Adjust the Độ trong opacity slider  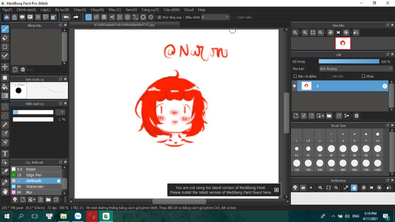pos(349,62)
